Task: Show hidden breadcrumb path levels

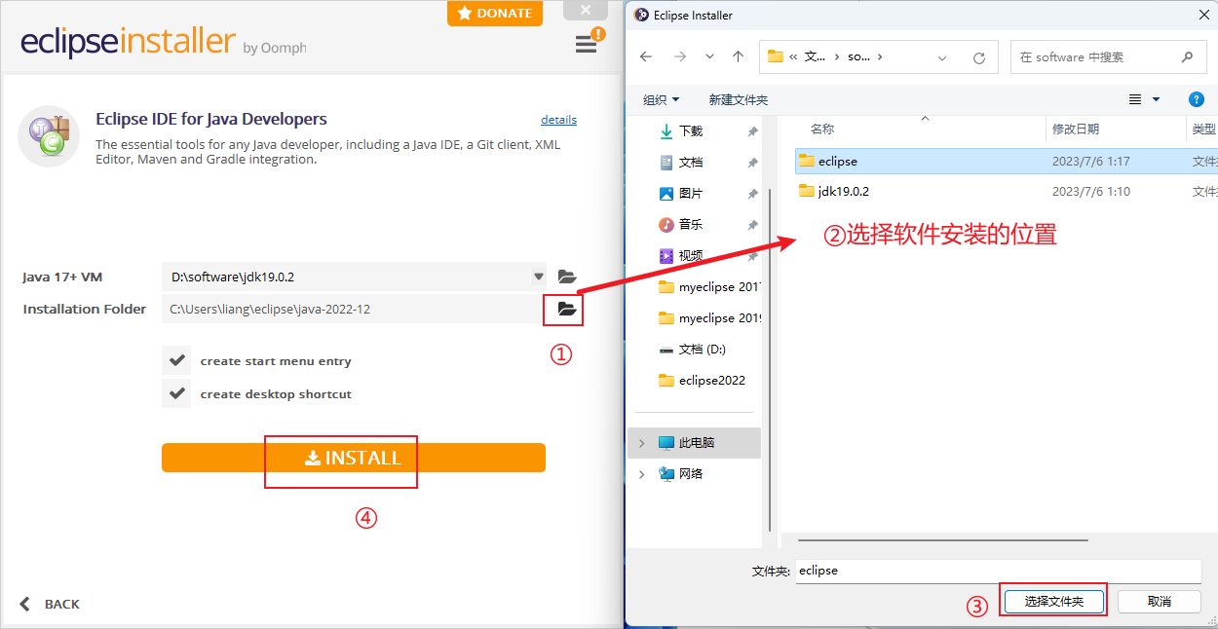Action: coord(793,56)
